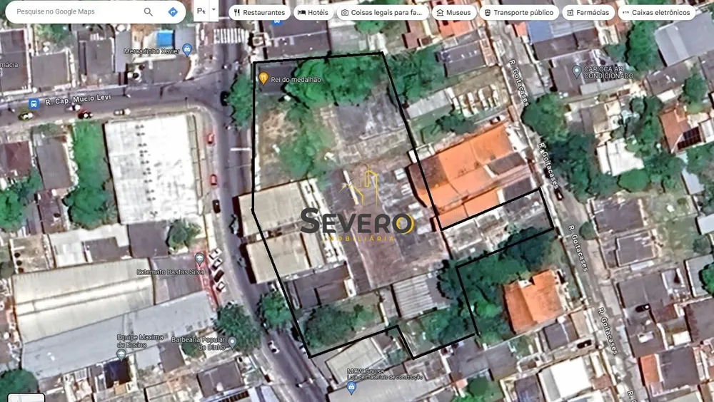714x402 pixels.
Task: Open the 'Rei do medalhão' restaurant pin
Action: (263, 78)
